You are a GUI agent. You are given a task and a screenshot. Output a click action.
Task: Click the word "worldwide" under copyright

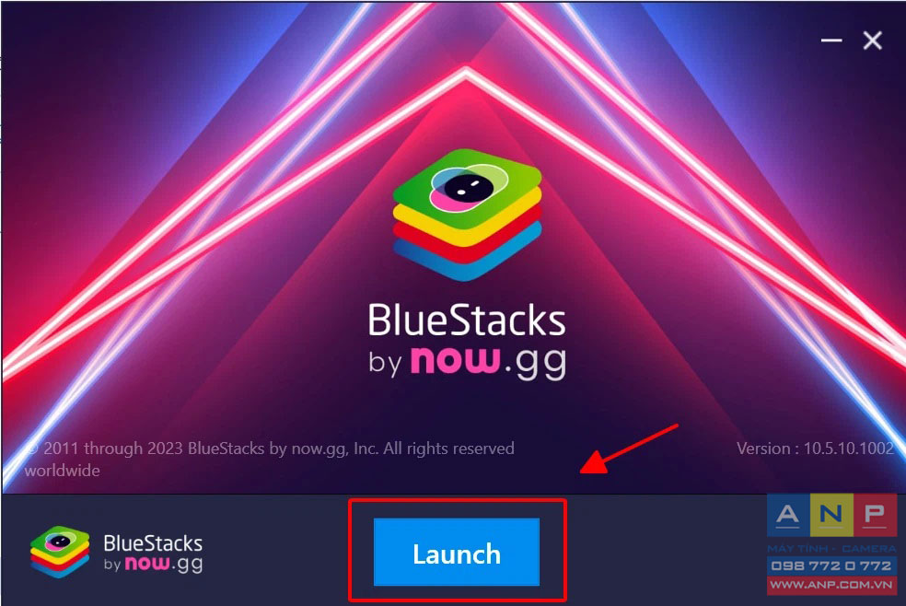63,471
